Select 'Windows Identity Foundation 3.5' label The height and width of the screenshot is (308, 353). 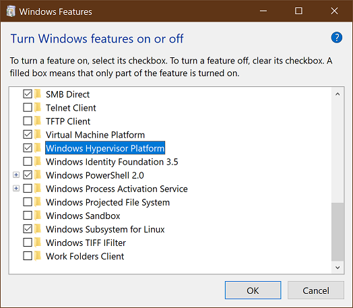pyautogui.click(x=112, y=162)
